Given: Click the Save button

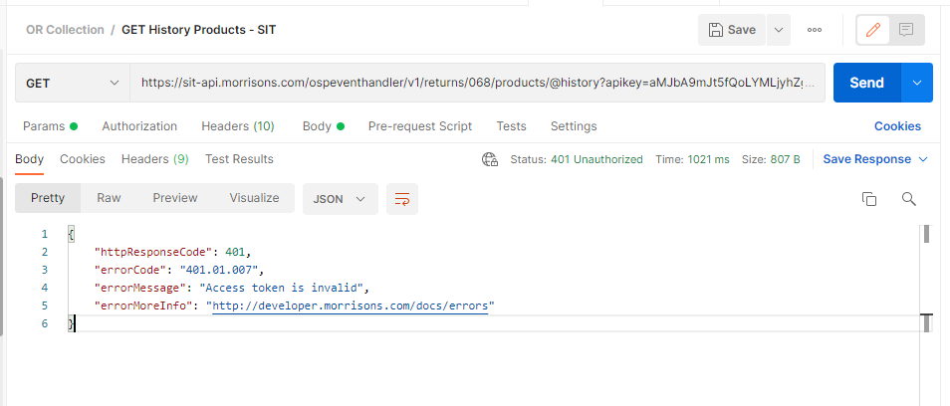Looking at the screenshot, I should coord(732,30).
